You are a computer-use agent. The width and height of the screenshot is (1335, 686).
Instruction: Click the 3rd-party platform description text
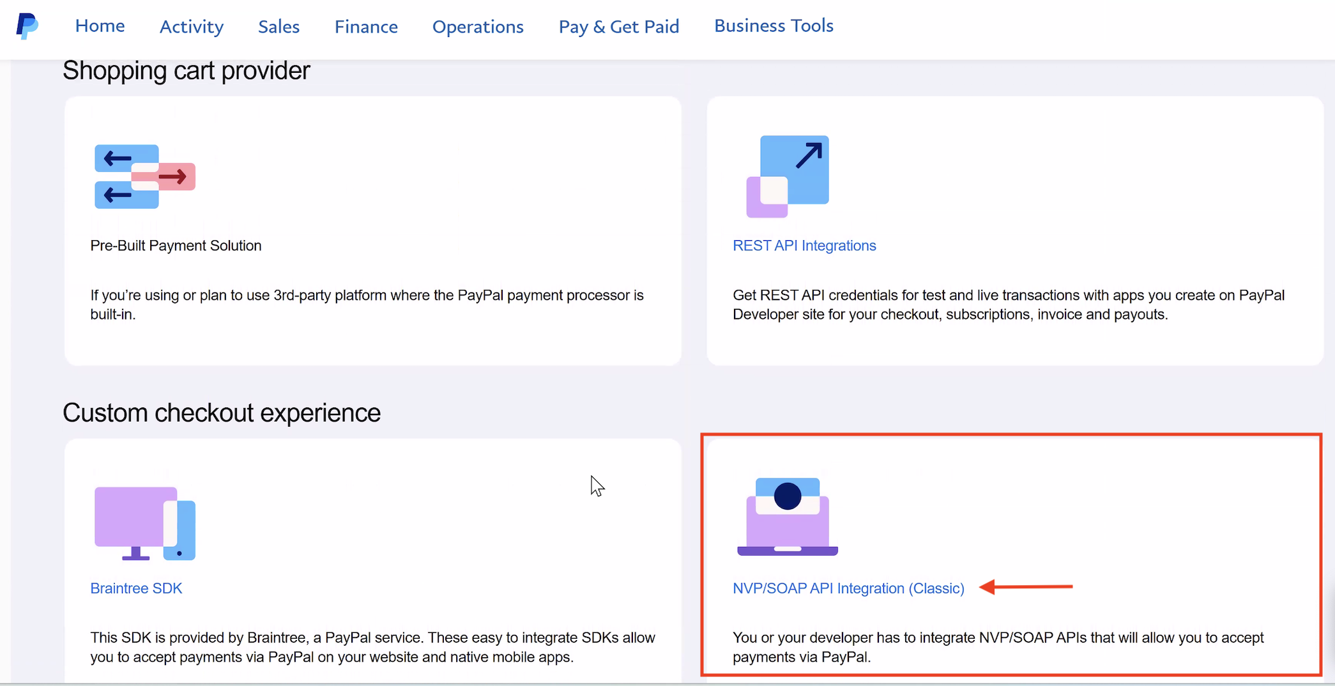[367, 305]
